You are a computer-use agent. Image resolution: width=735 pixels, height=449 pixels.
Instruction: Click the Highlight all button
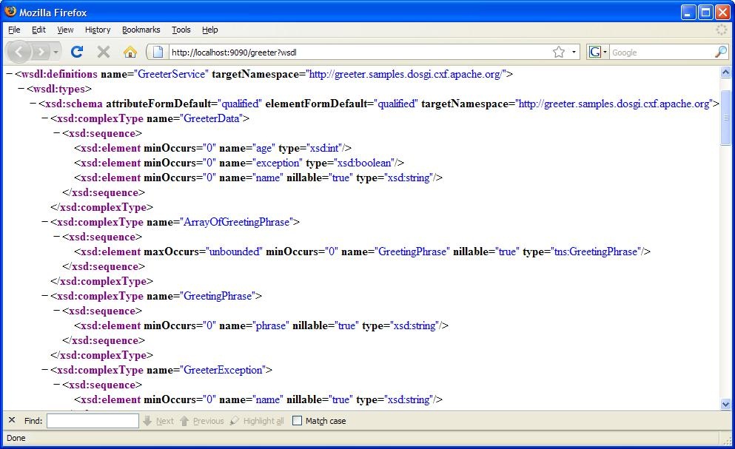pyautogui.click(x=257, y=421)
